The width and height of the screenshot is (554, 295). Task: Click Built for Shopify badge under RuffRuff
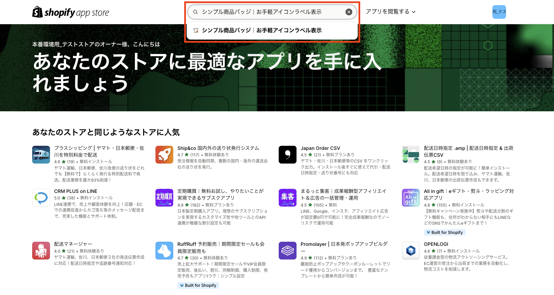(x=198, y=285)
